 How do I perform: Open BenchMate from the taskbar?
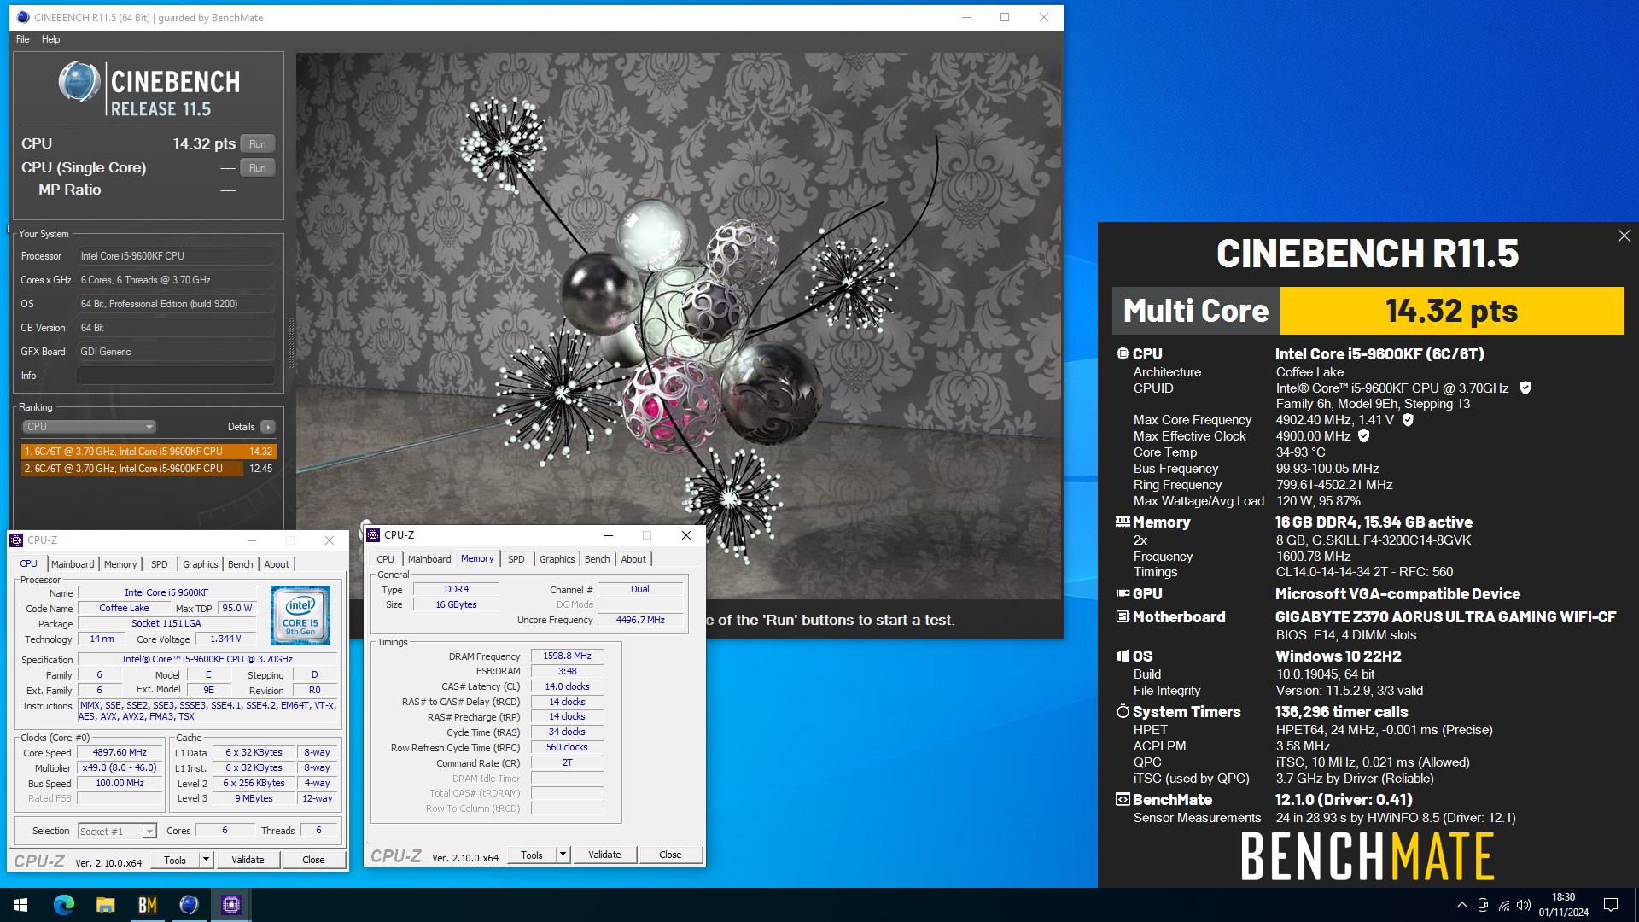click(x=147, y=905)
